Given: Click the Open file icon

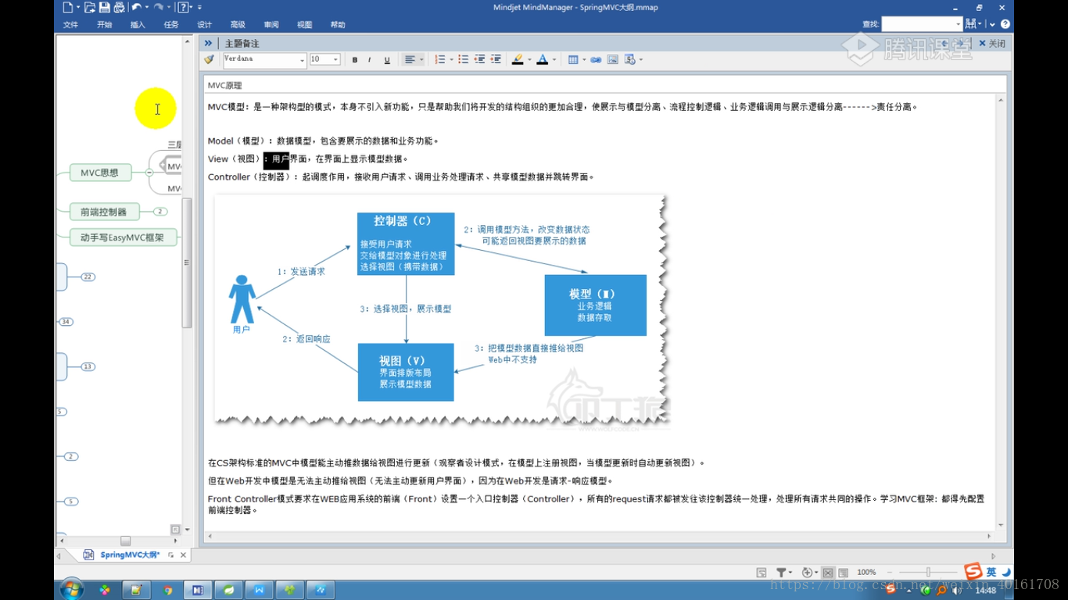Looking at the screenshot, I should 90,7.
